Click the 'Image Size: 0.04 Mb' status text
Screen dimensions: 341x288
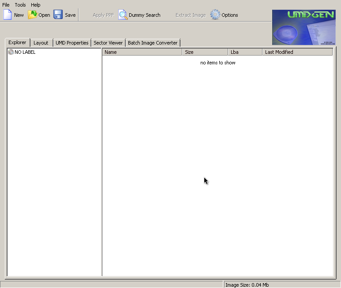point(247,285)
